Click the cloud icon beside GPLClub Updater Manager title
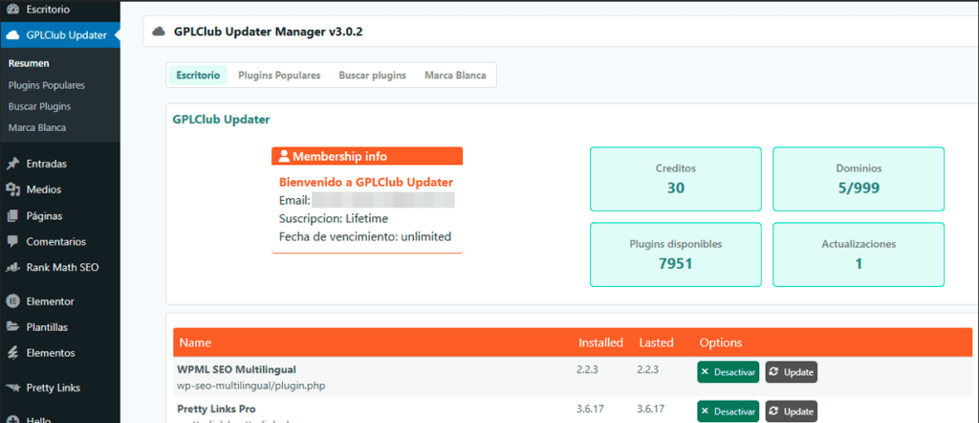Viewport: 979px width, 423px height. coord(160,32)
